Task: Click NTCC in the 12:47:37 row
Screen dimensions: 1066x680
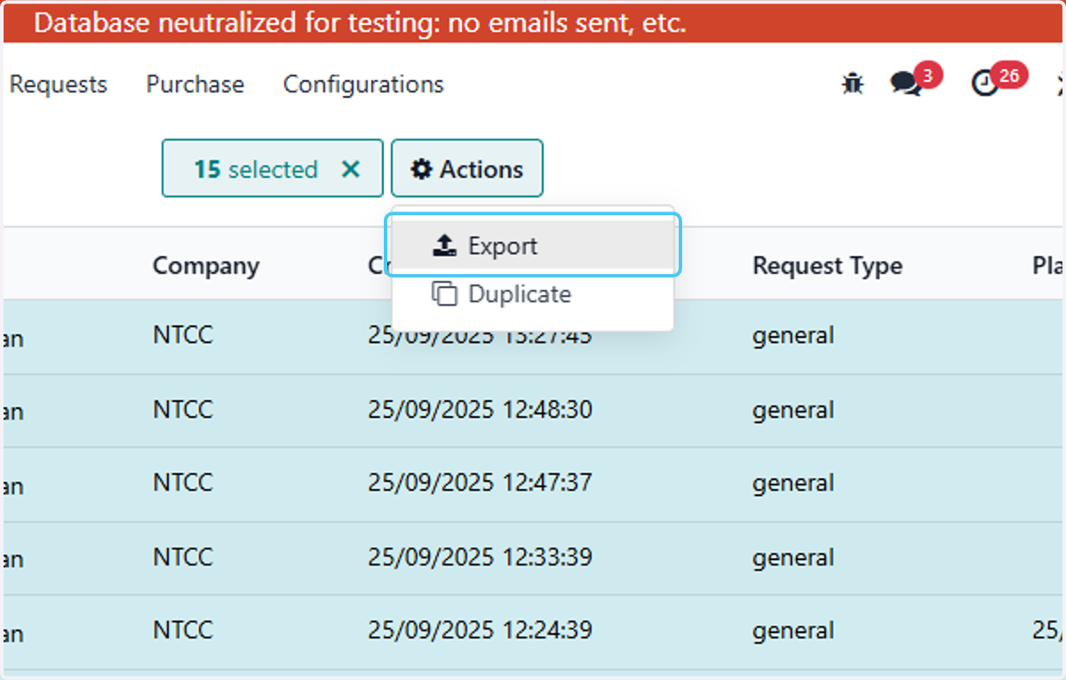Action: (183, 483)
